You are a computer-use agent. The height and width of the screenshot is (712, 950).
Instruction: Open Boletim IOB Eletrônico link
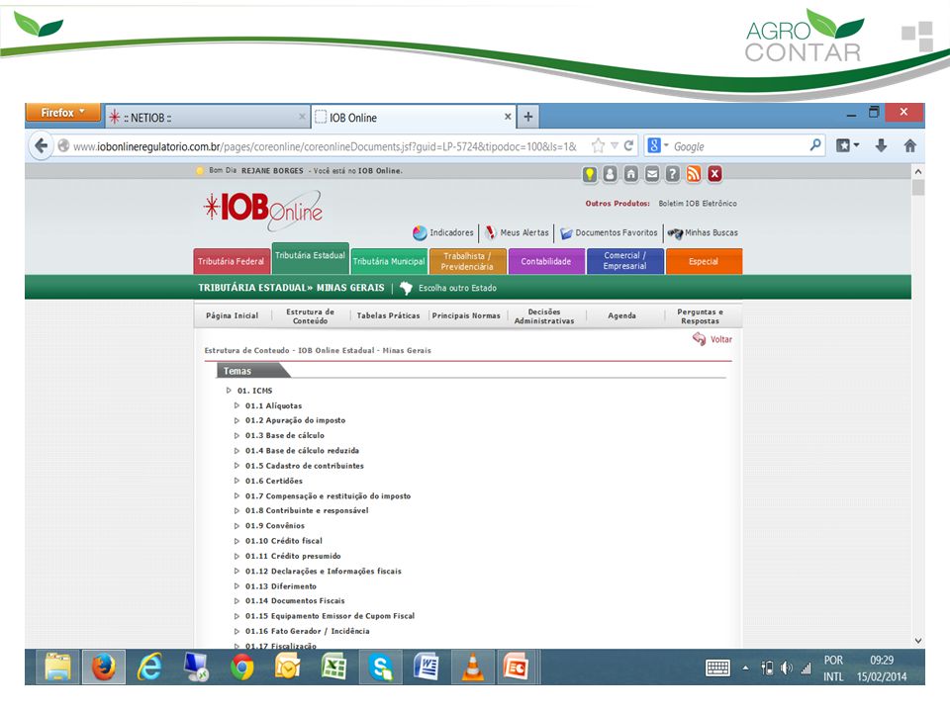pos(698,204)
